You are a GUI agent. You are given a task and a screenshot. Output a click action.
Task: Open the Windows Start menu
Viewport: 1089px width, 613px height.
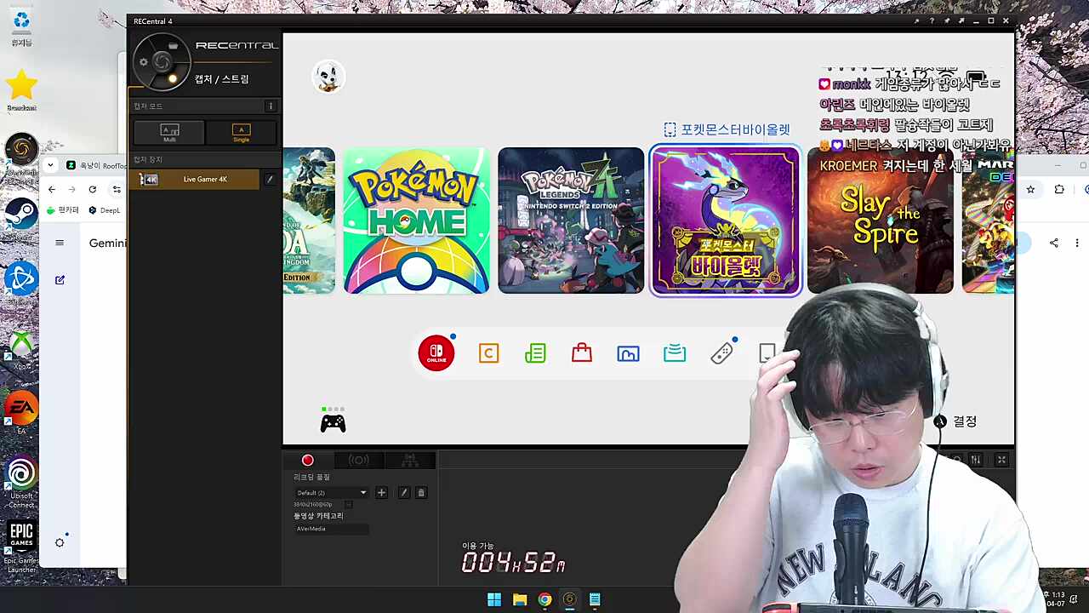pos(494,599)
